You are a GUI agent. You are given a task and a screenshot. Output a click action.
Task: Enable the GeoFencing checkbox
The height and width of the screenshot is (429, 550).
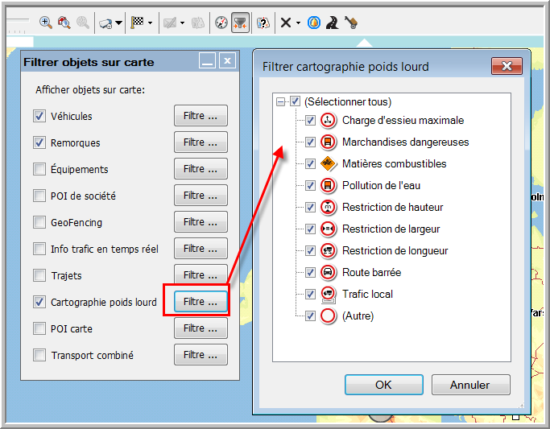click(x=39, y=222)
